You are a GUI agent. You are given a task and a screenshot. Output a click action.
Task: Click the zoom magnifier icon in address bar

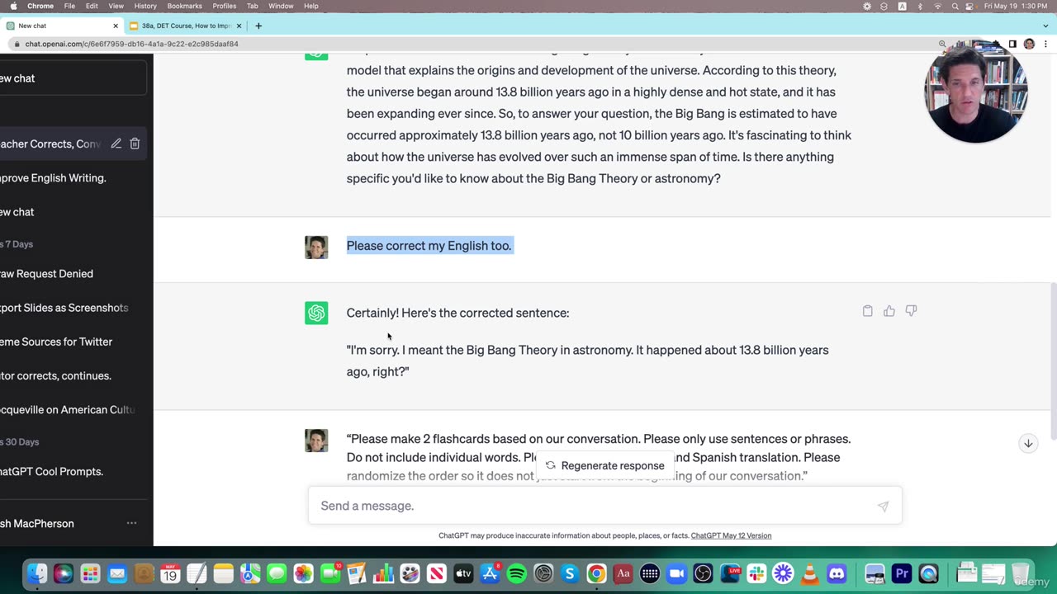(x=942, y=44)
